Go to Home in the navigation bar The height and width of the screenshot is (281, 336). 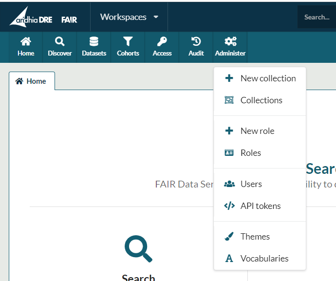click(26, 47)
